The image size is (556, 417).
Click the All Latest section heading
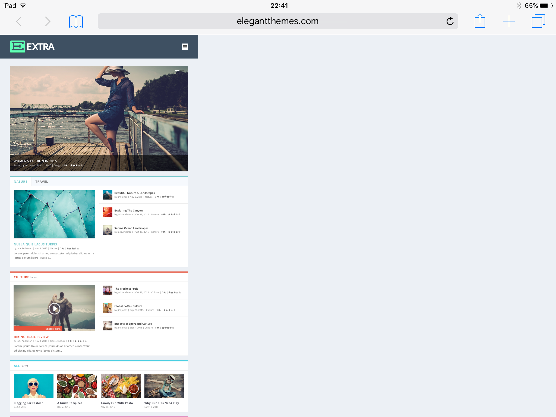(x=21, y=366)
